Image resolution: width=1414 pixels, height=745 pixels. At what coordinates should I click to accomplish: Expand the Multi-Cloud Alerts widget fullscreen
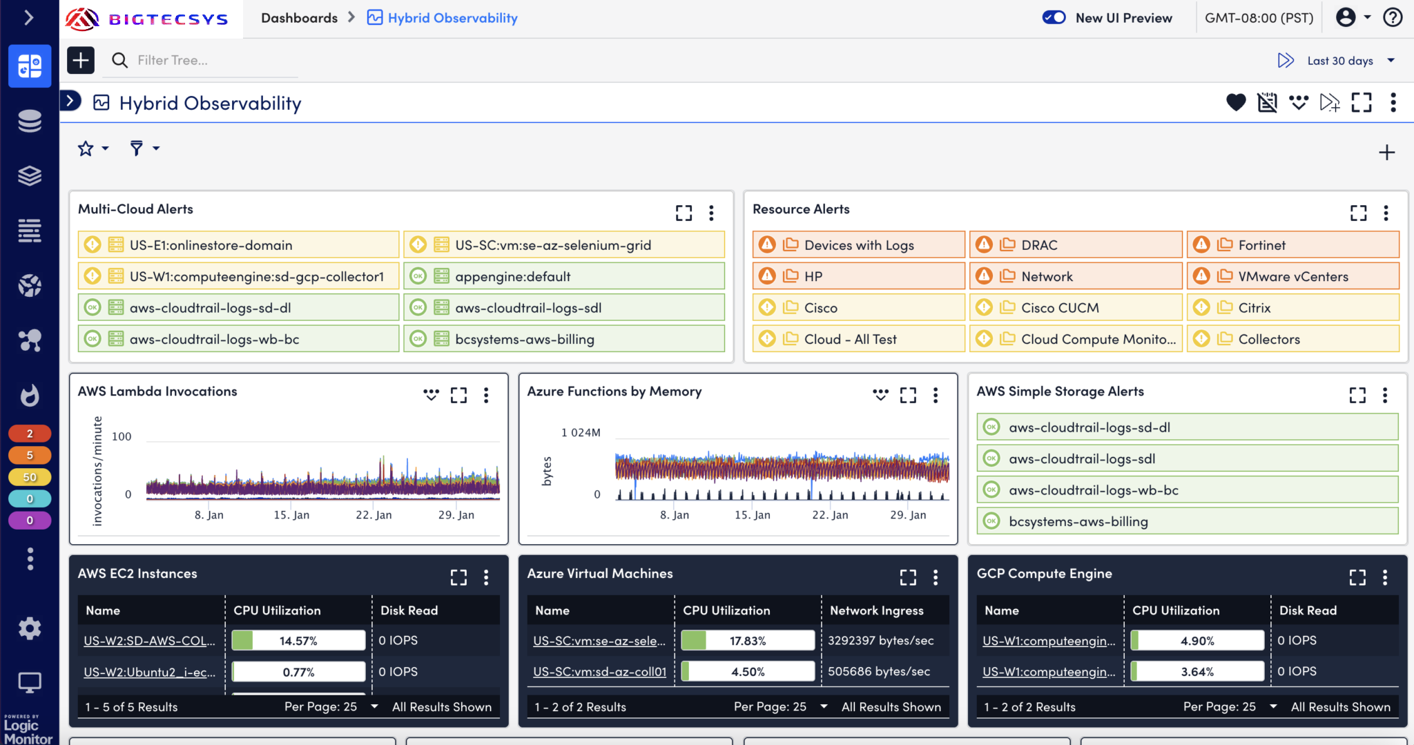684,213
